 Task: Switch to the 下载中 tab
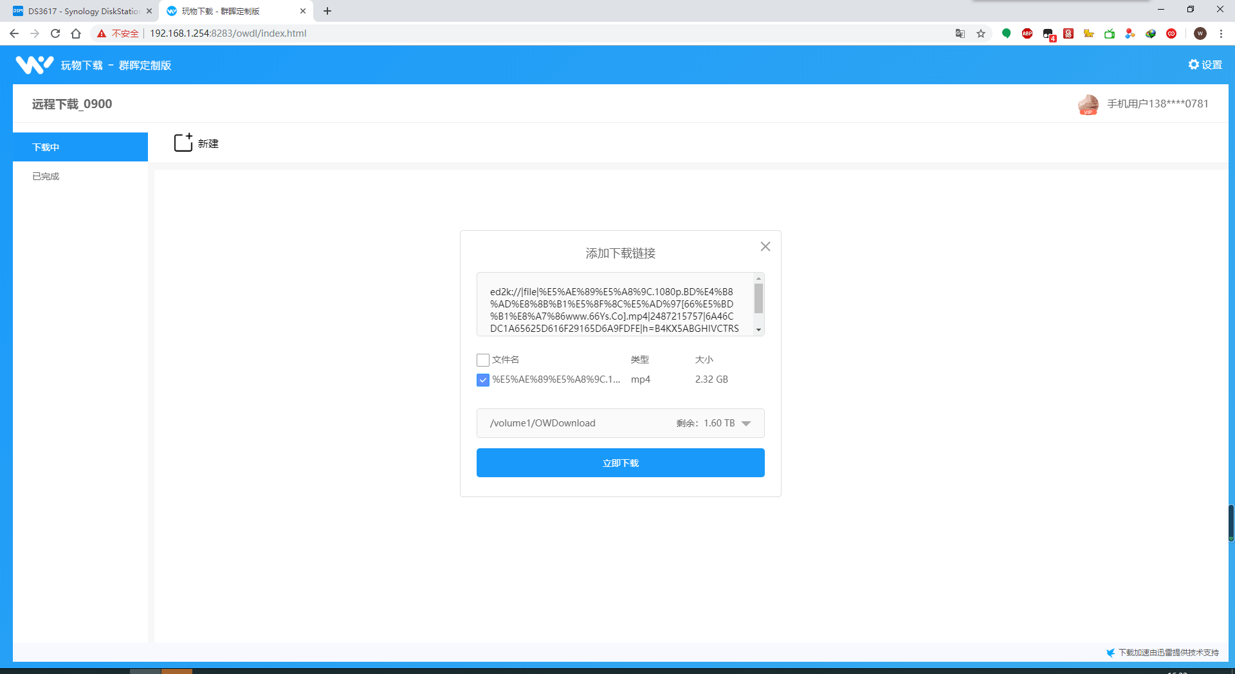pos(80,147)
